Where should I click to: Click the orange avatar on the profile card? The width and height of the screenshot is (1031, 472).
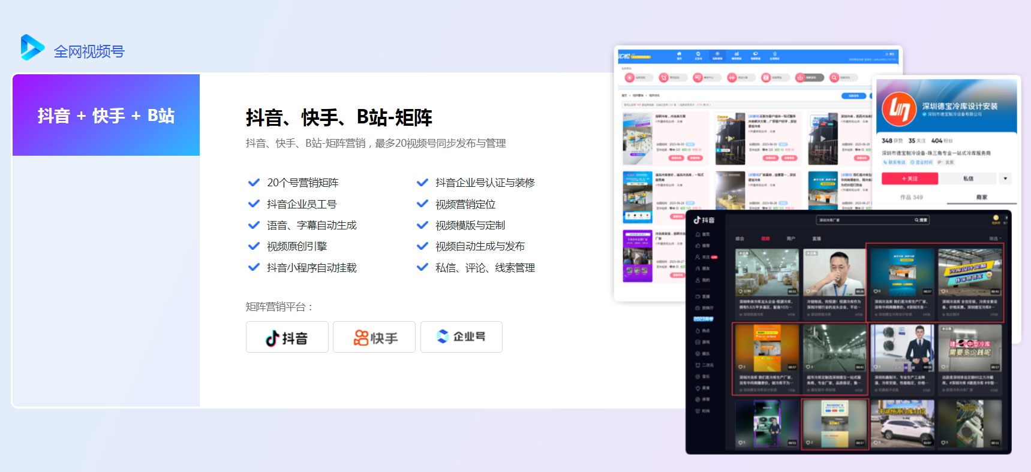click(898, 109)
